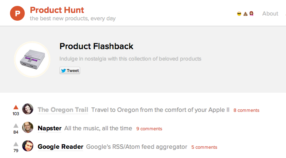Upvote Napster using the gray arrow
The width and height of the screenshot is (286, 158).
[16, 126]
